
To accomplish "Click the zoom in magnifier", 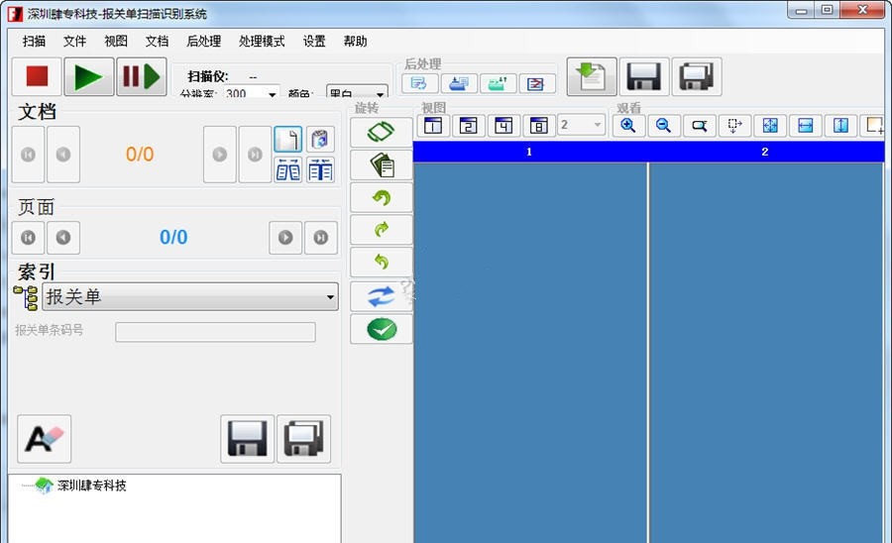I will (628, 125).
